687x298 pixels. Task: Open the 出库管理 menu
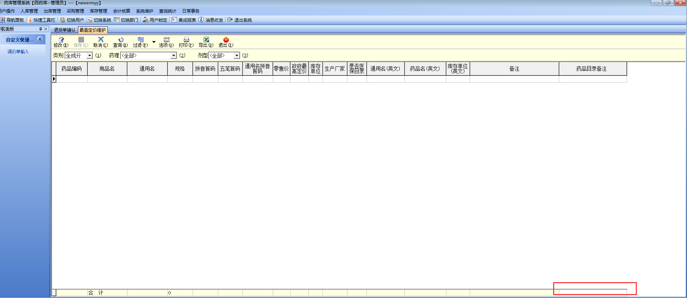pos(52,11)
